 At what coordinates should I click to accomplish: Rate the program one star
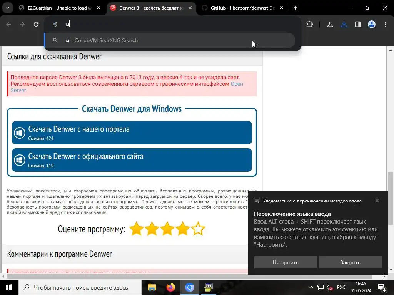pos(137,229)
